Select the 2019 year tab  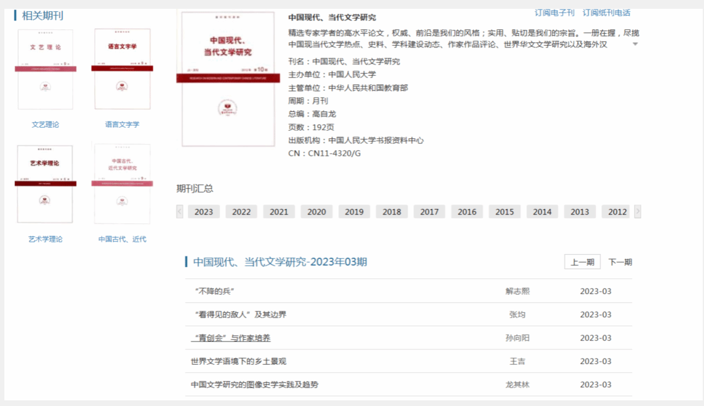pyautogui.click(x=354, y=212)
